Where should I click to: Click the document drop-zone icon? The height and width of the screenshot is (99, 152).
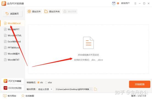point(88,43)
